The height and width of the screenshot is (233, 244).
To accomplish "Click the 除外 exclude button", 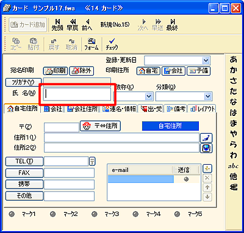I will click(x=82, y=71).
